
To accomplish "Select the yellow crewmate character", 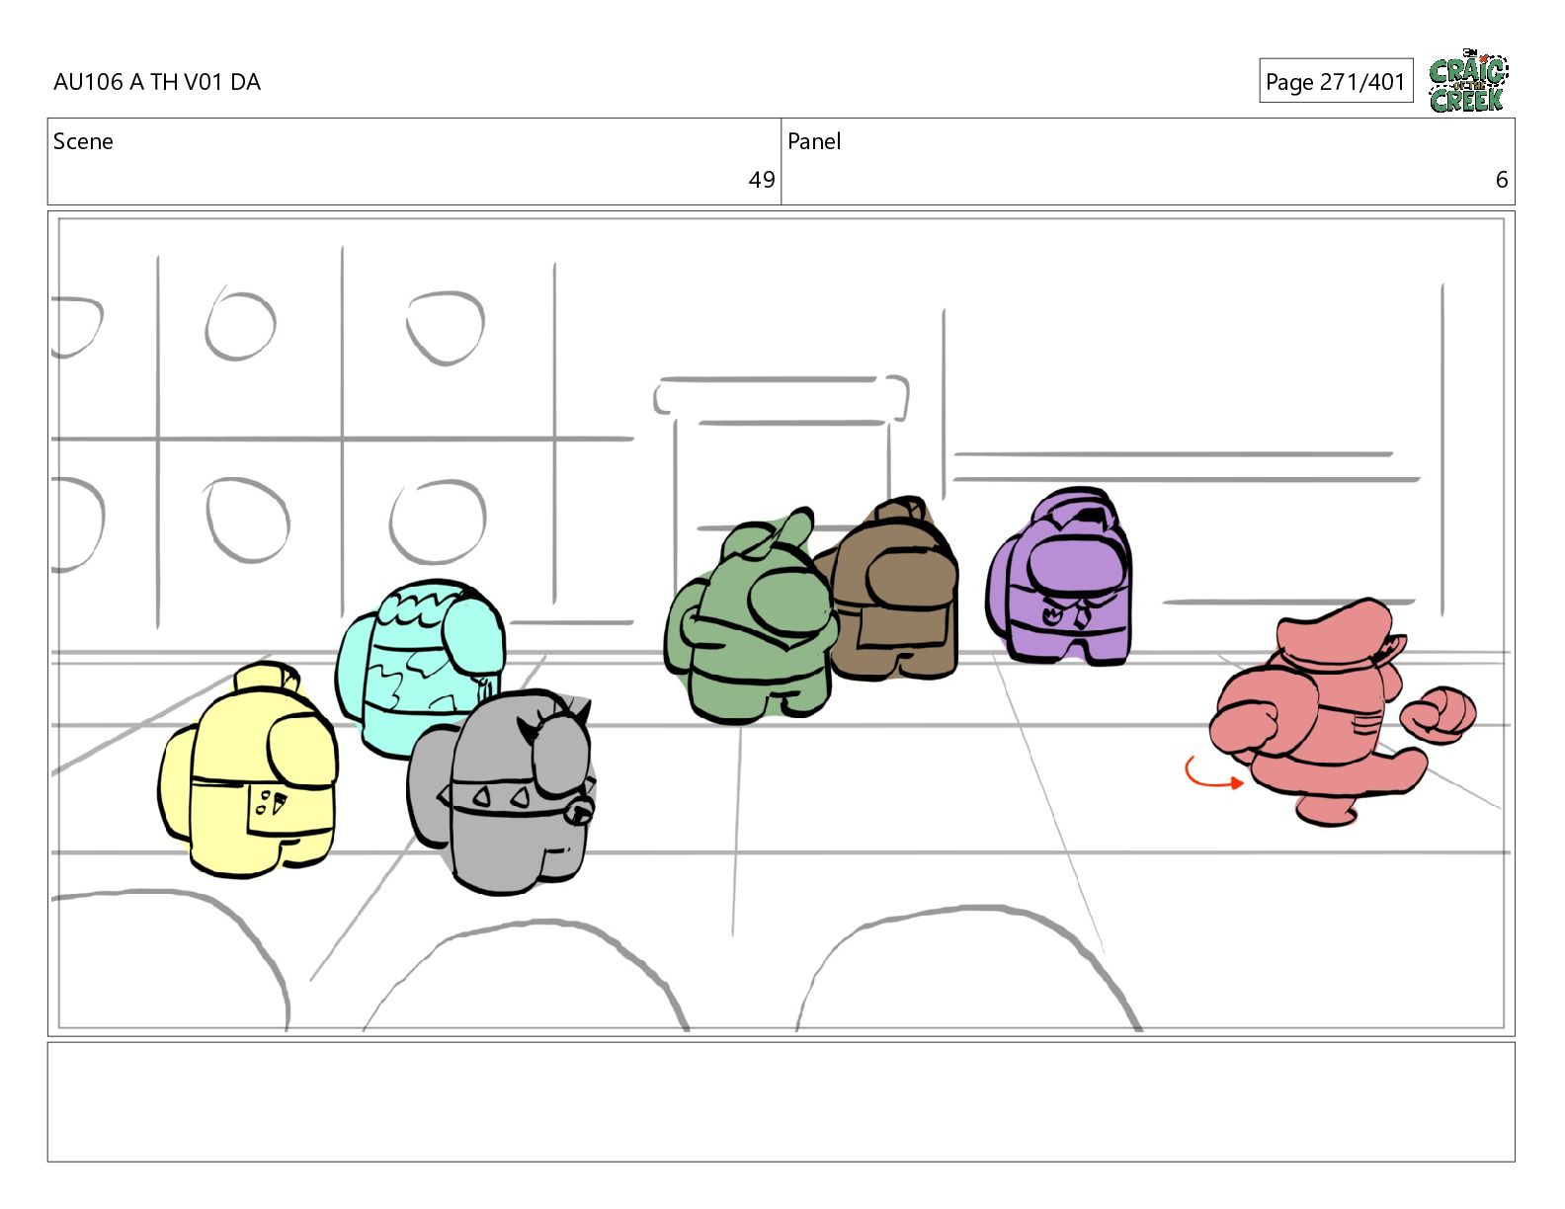I will click(249, 769).
